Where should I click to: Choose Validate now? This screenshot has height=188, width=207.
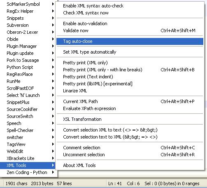[x=130, y=31]
